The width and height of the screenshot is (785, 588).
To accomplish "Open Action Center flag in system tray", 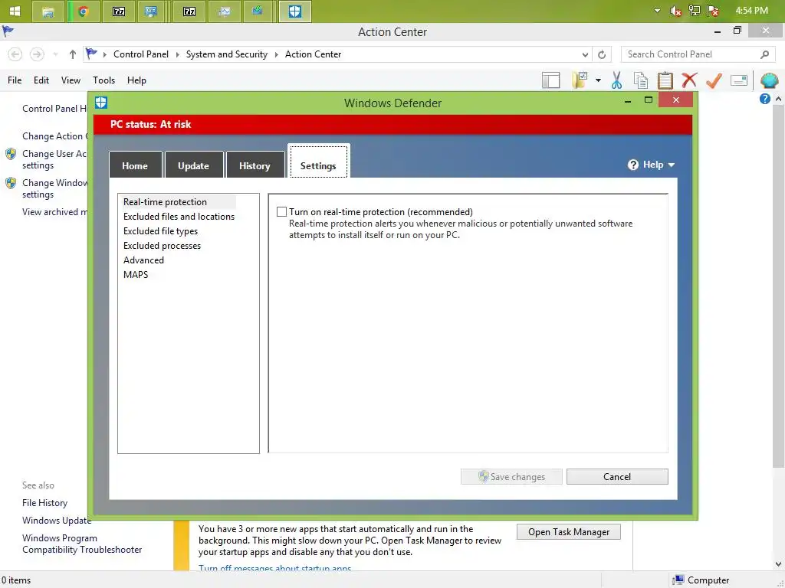I will coord(713,11).
